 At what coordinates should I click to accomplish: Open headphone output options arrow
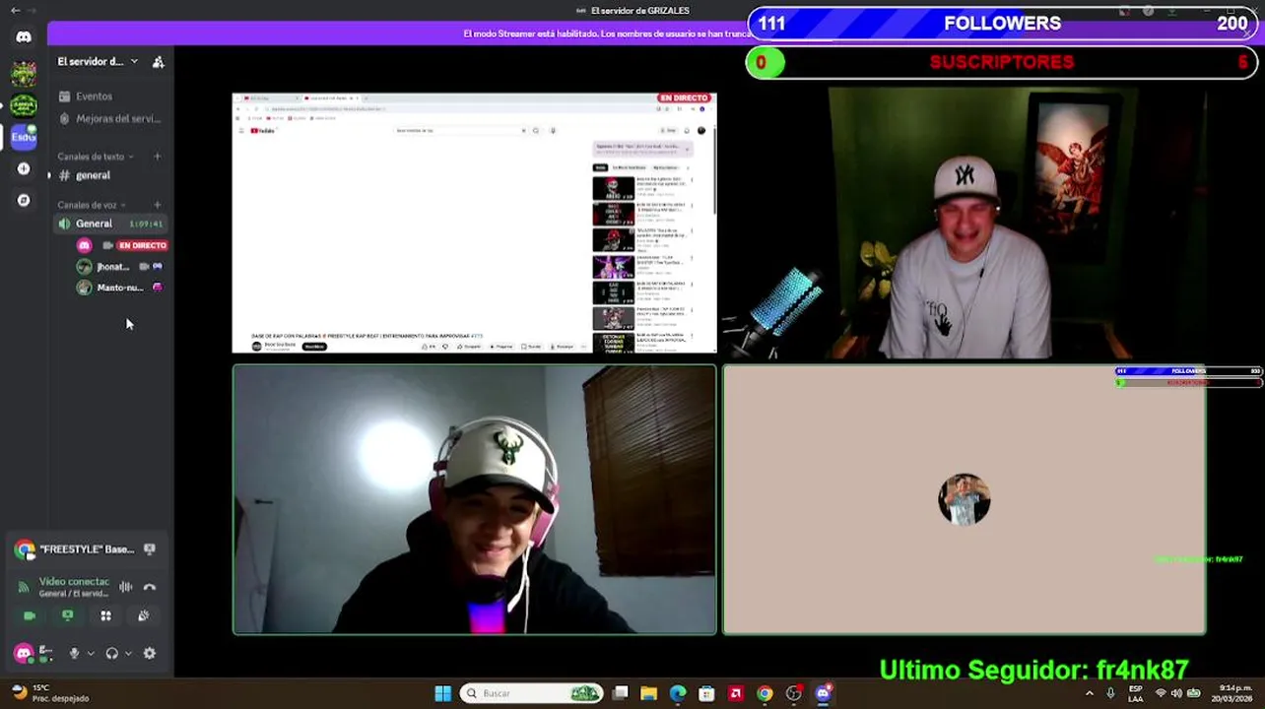point(128,653)
